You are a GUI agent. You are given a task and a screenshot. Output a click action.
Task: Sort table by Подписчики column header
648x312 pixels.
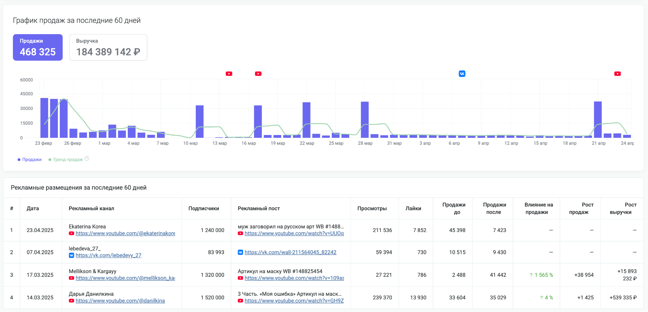[x=203, y=208]
